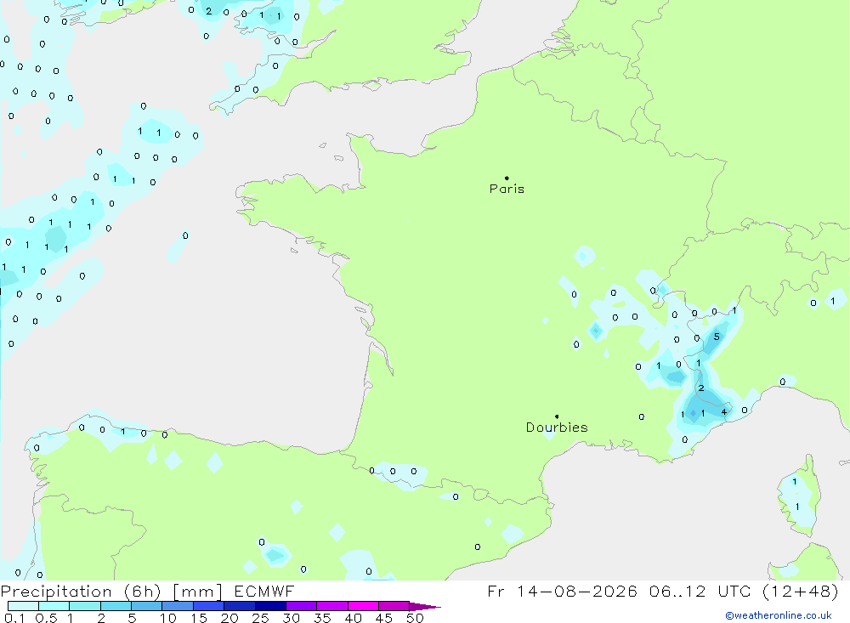The width and height of the screenshot is (850, 623).
Task: Click the legend scale label "25"
Action: (x=260, y=618)
